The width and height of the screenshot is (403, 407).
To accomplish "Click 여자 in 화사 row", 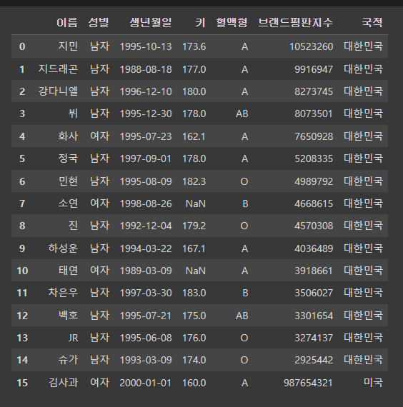I will pos(100,136).
